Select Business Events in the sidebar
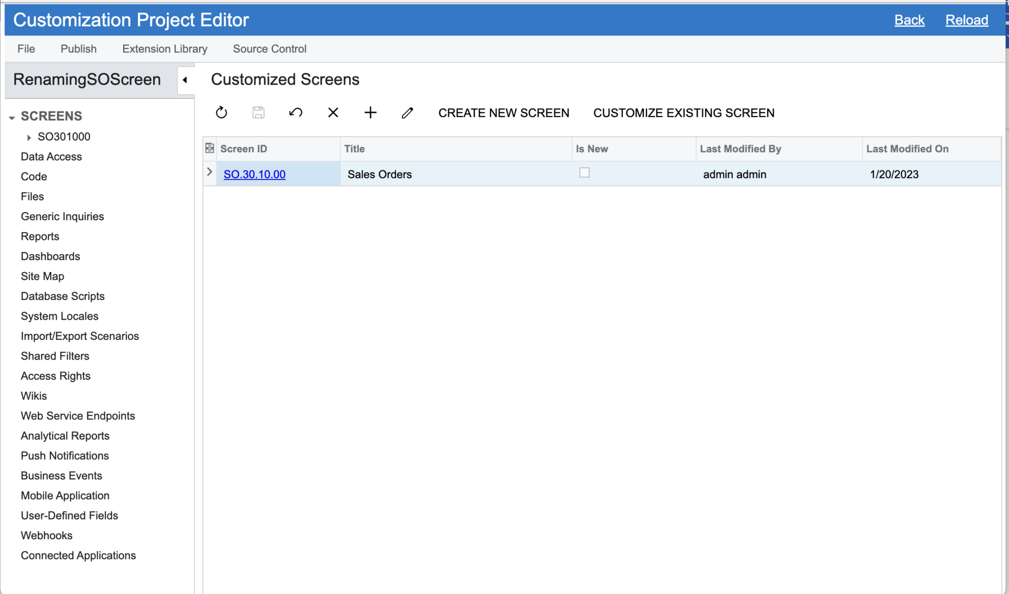 pos(61,475)
